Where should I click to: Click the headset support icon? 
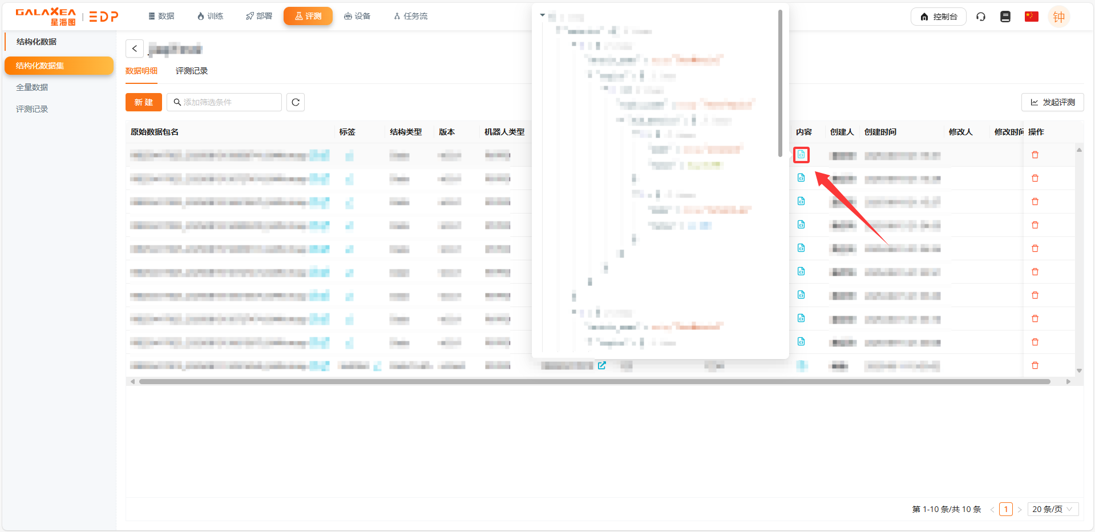click(981, 17)
